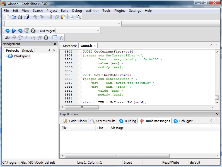Open the Build target dropdown

[x=97, y=31]
